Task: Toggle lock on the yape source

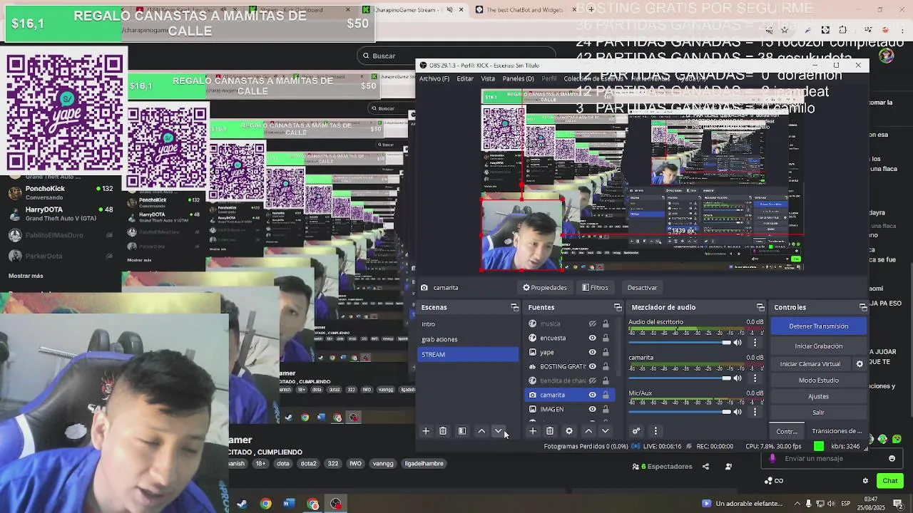Action: [x=606, y=352]
